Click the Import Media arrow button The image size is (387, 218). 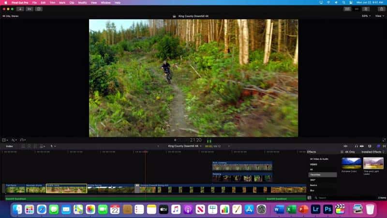point(20,9)
